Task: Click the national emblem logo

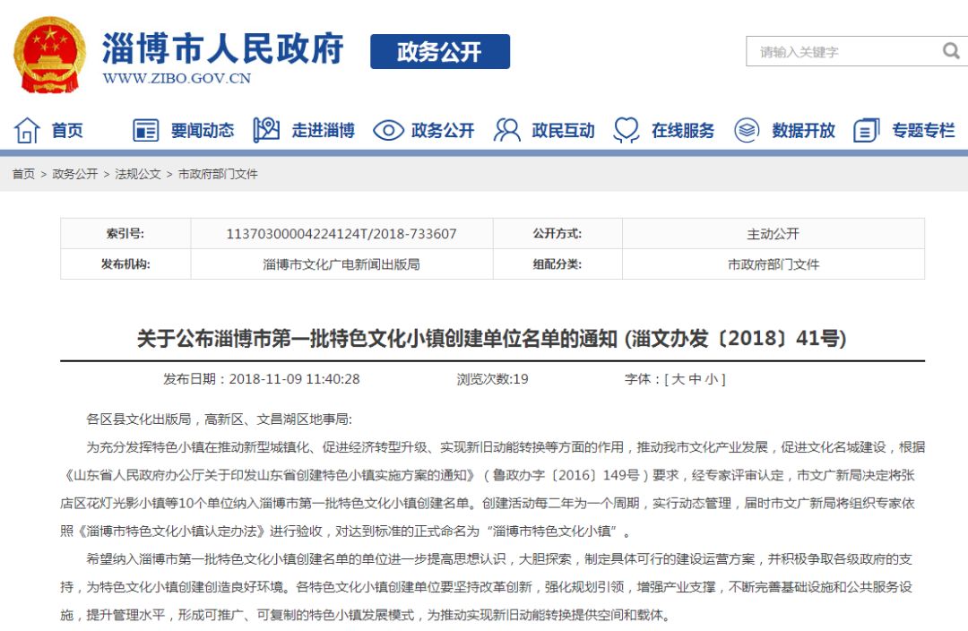Action: pyautogui.click(x=48, y=54)
